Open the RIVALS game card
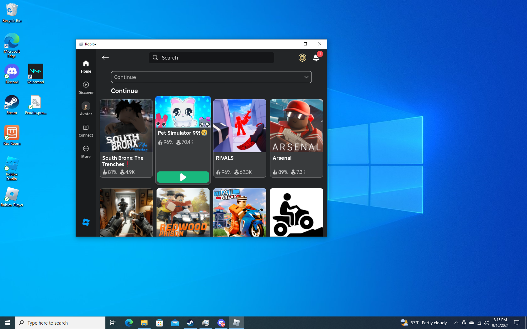The image size is (527, 329). pos(240,138)
